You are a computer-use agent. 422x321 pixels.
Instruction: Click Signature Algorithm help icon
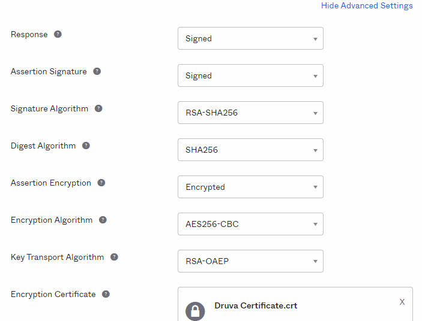click(98, 108)
